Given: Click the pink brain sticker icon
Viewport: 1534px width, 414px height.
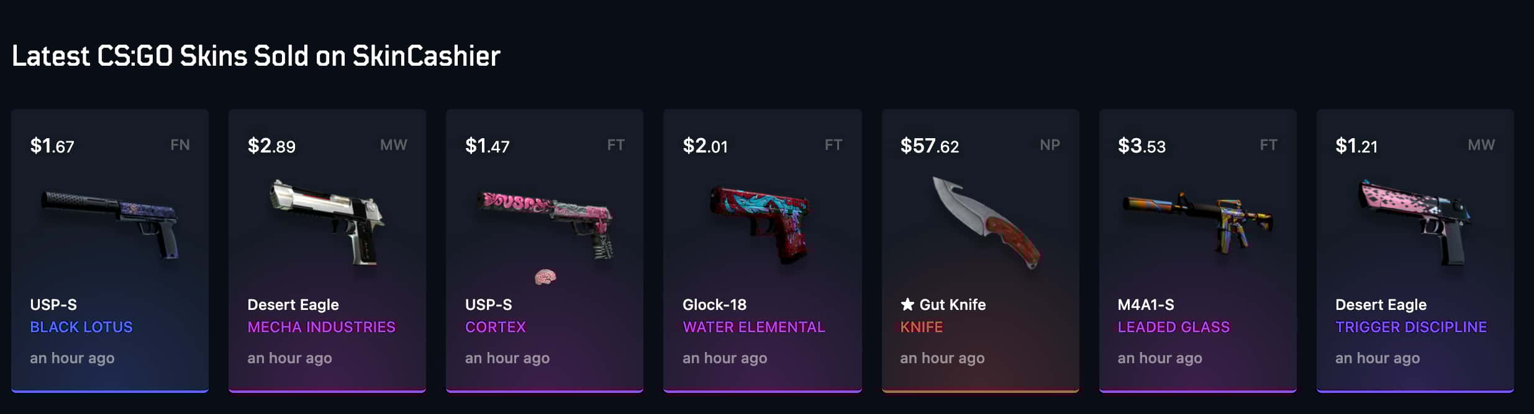Looking at the screenshot, I should pyautogui.click(x=545, y=276).
